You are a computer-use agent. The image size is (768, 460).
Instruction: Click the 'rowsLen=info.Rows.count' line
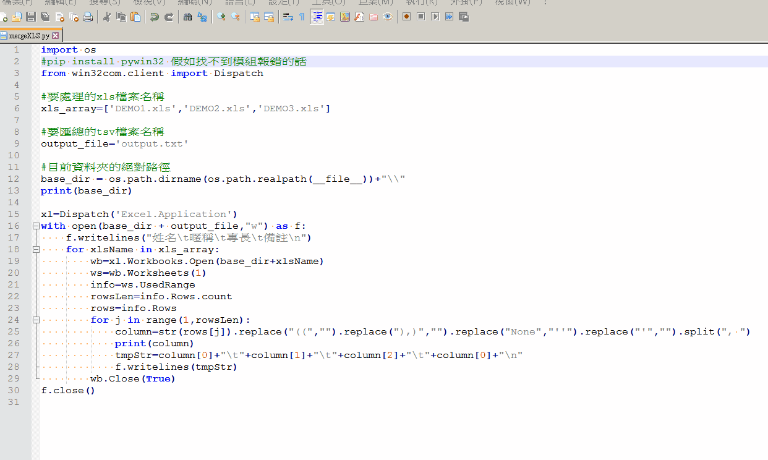tap(161, 297)
